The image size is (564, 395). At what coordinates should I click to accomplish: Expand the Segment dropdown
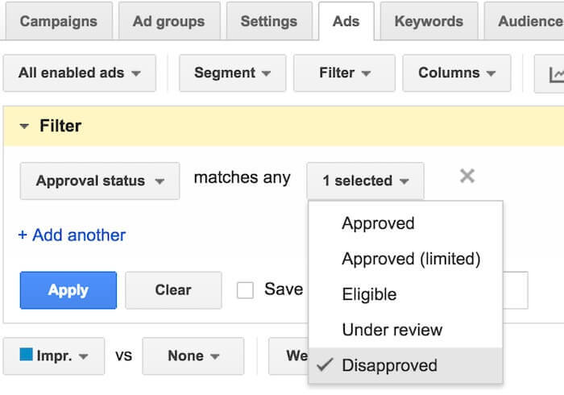232,73
